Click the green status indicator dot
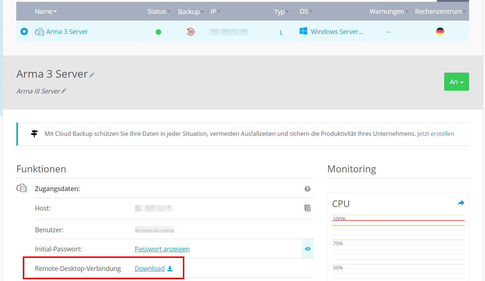485x281 pixels. coord(158,32)
